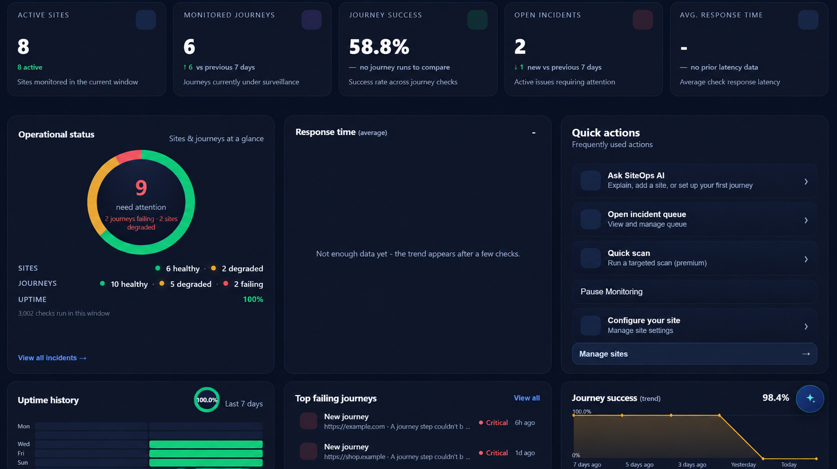This screenshot has height=469, width=837.
Task: Open the floating AI sparkle assistant button
Action: click(810, 399)
